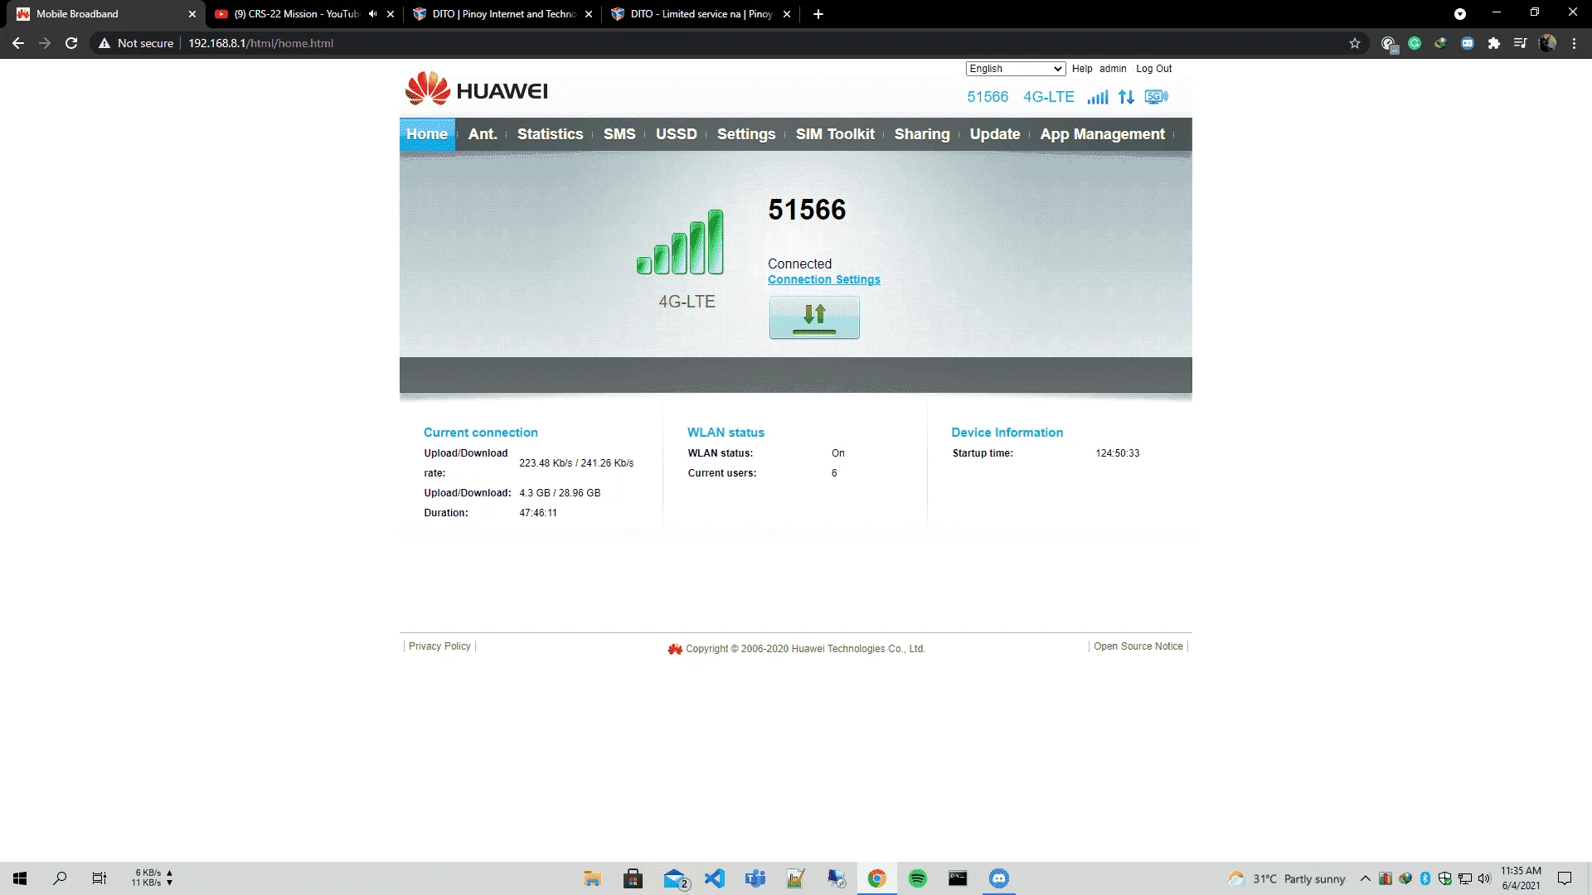Click the header upload/download arrows icon

pyautogui.click(x=1126, y=97)
